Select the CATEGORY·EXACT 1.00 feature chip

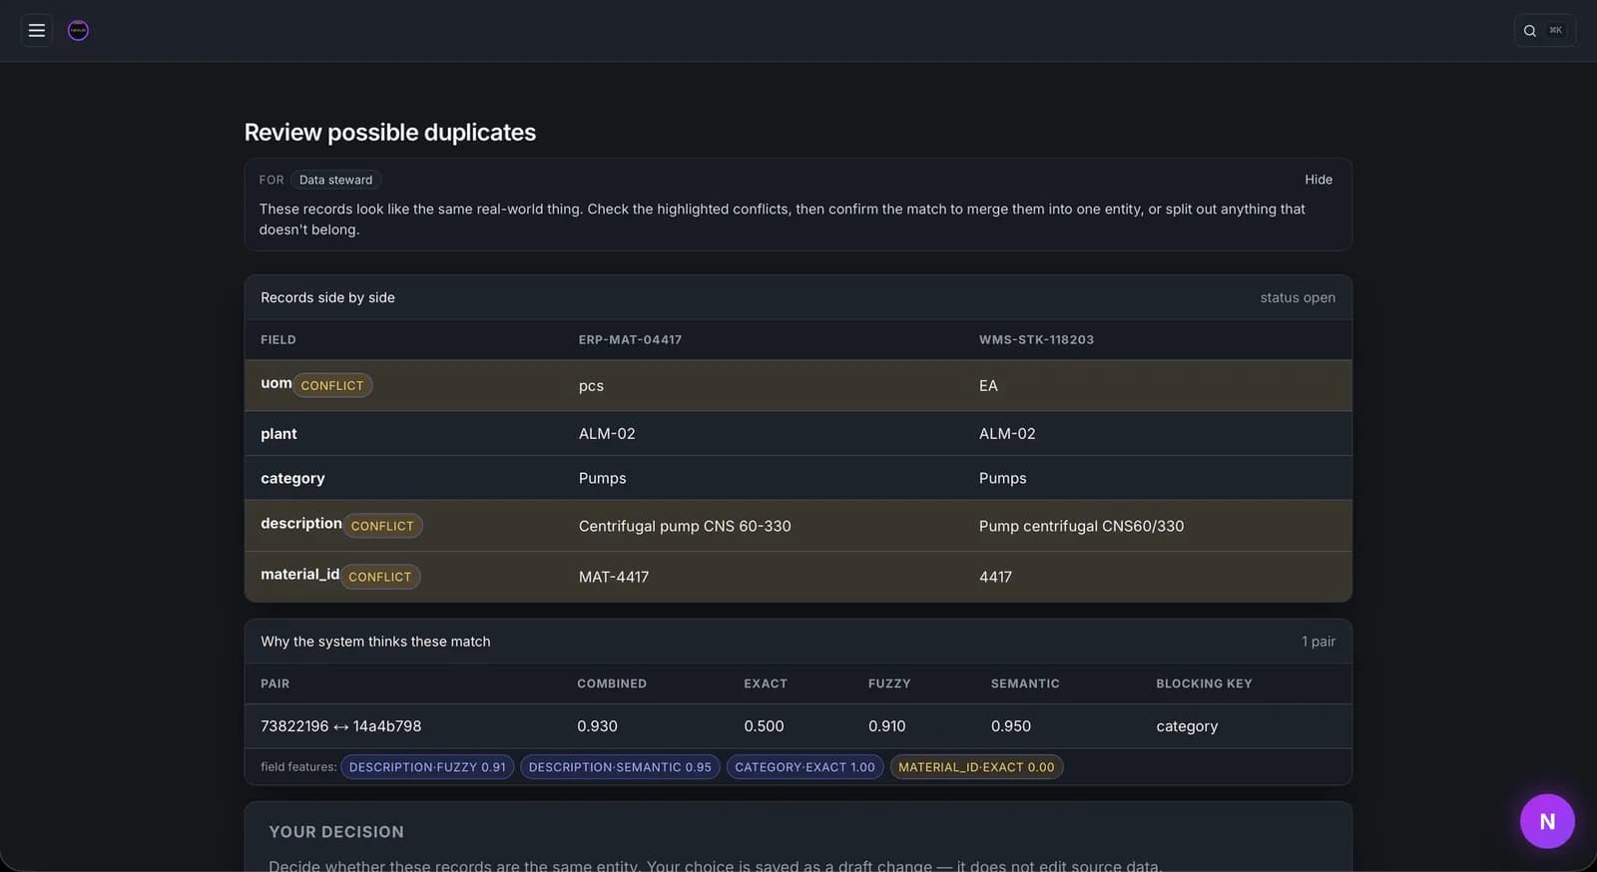[x=804, y=767]
